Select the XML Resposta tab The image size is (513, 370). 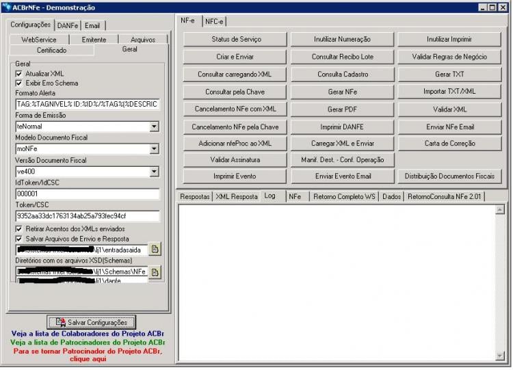click(237, 196)
